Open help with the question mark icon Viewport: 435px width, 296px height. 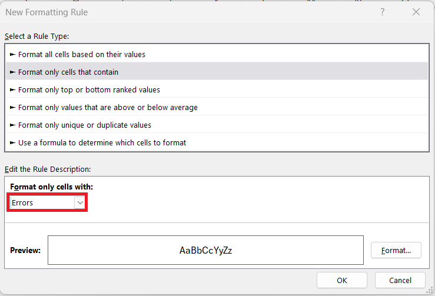pyautogui.click(x=382, y=12)
